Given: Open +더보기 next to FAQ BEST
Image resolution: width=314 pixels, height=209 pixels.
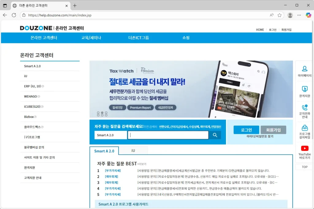Looking at the screenshot, I should point(142,164).
